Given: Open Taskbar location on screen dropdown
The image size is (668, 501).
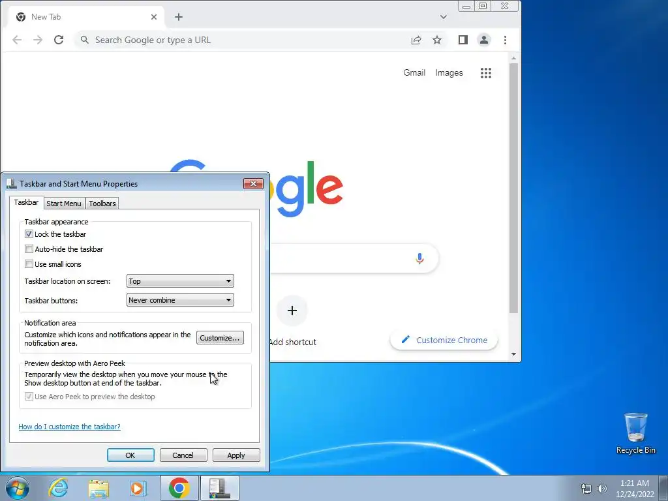Looking at the screenshot, I should [x=180, y=281].
